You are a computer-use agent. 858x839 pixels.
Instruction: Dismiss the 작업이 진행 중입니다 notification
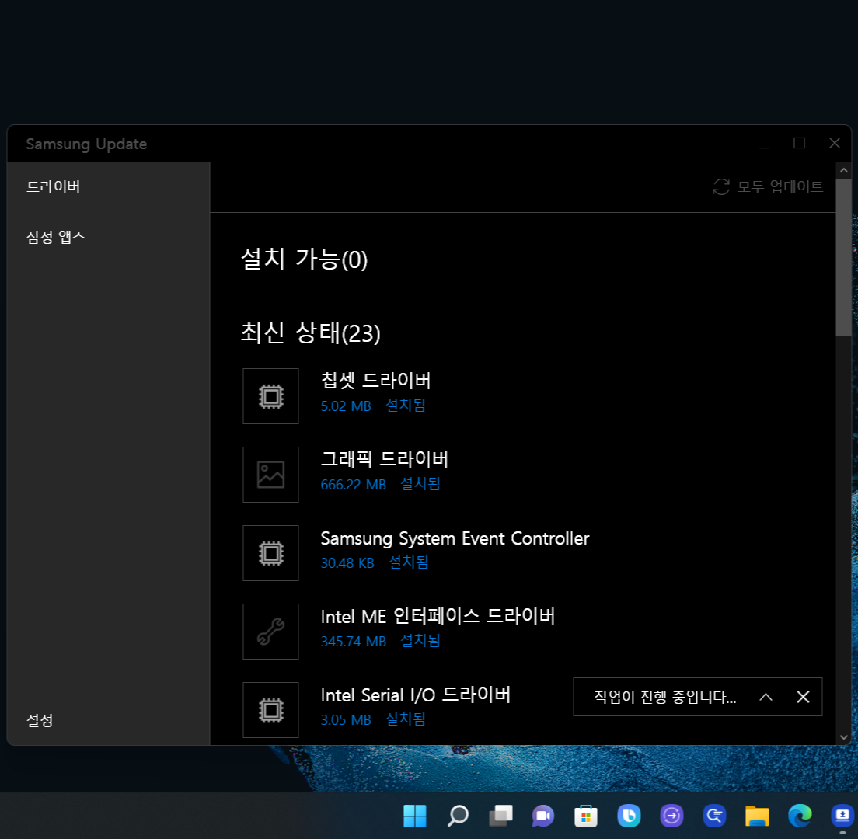tap(803, 697)
